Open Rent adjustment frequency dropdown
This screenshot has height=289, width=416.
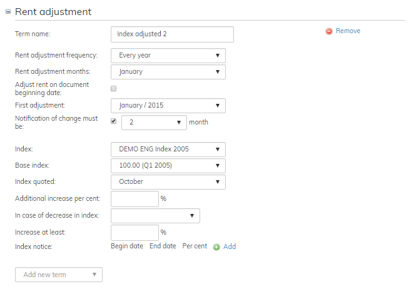click(168, 55)
